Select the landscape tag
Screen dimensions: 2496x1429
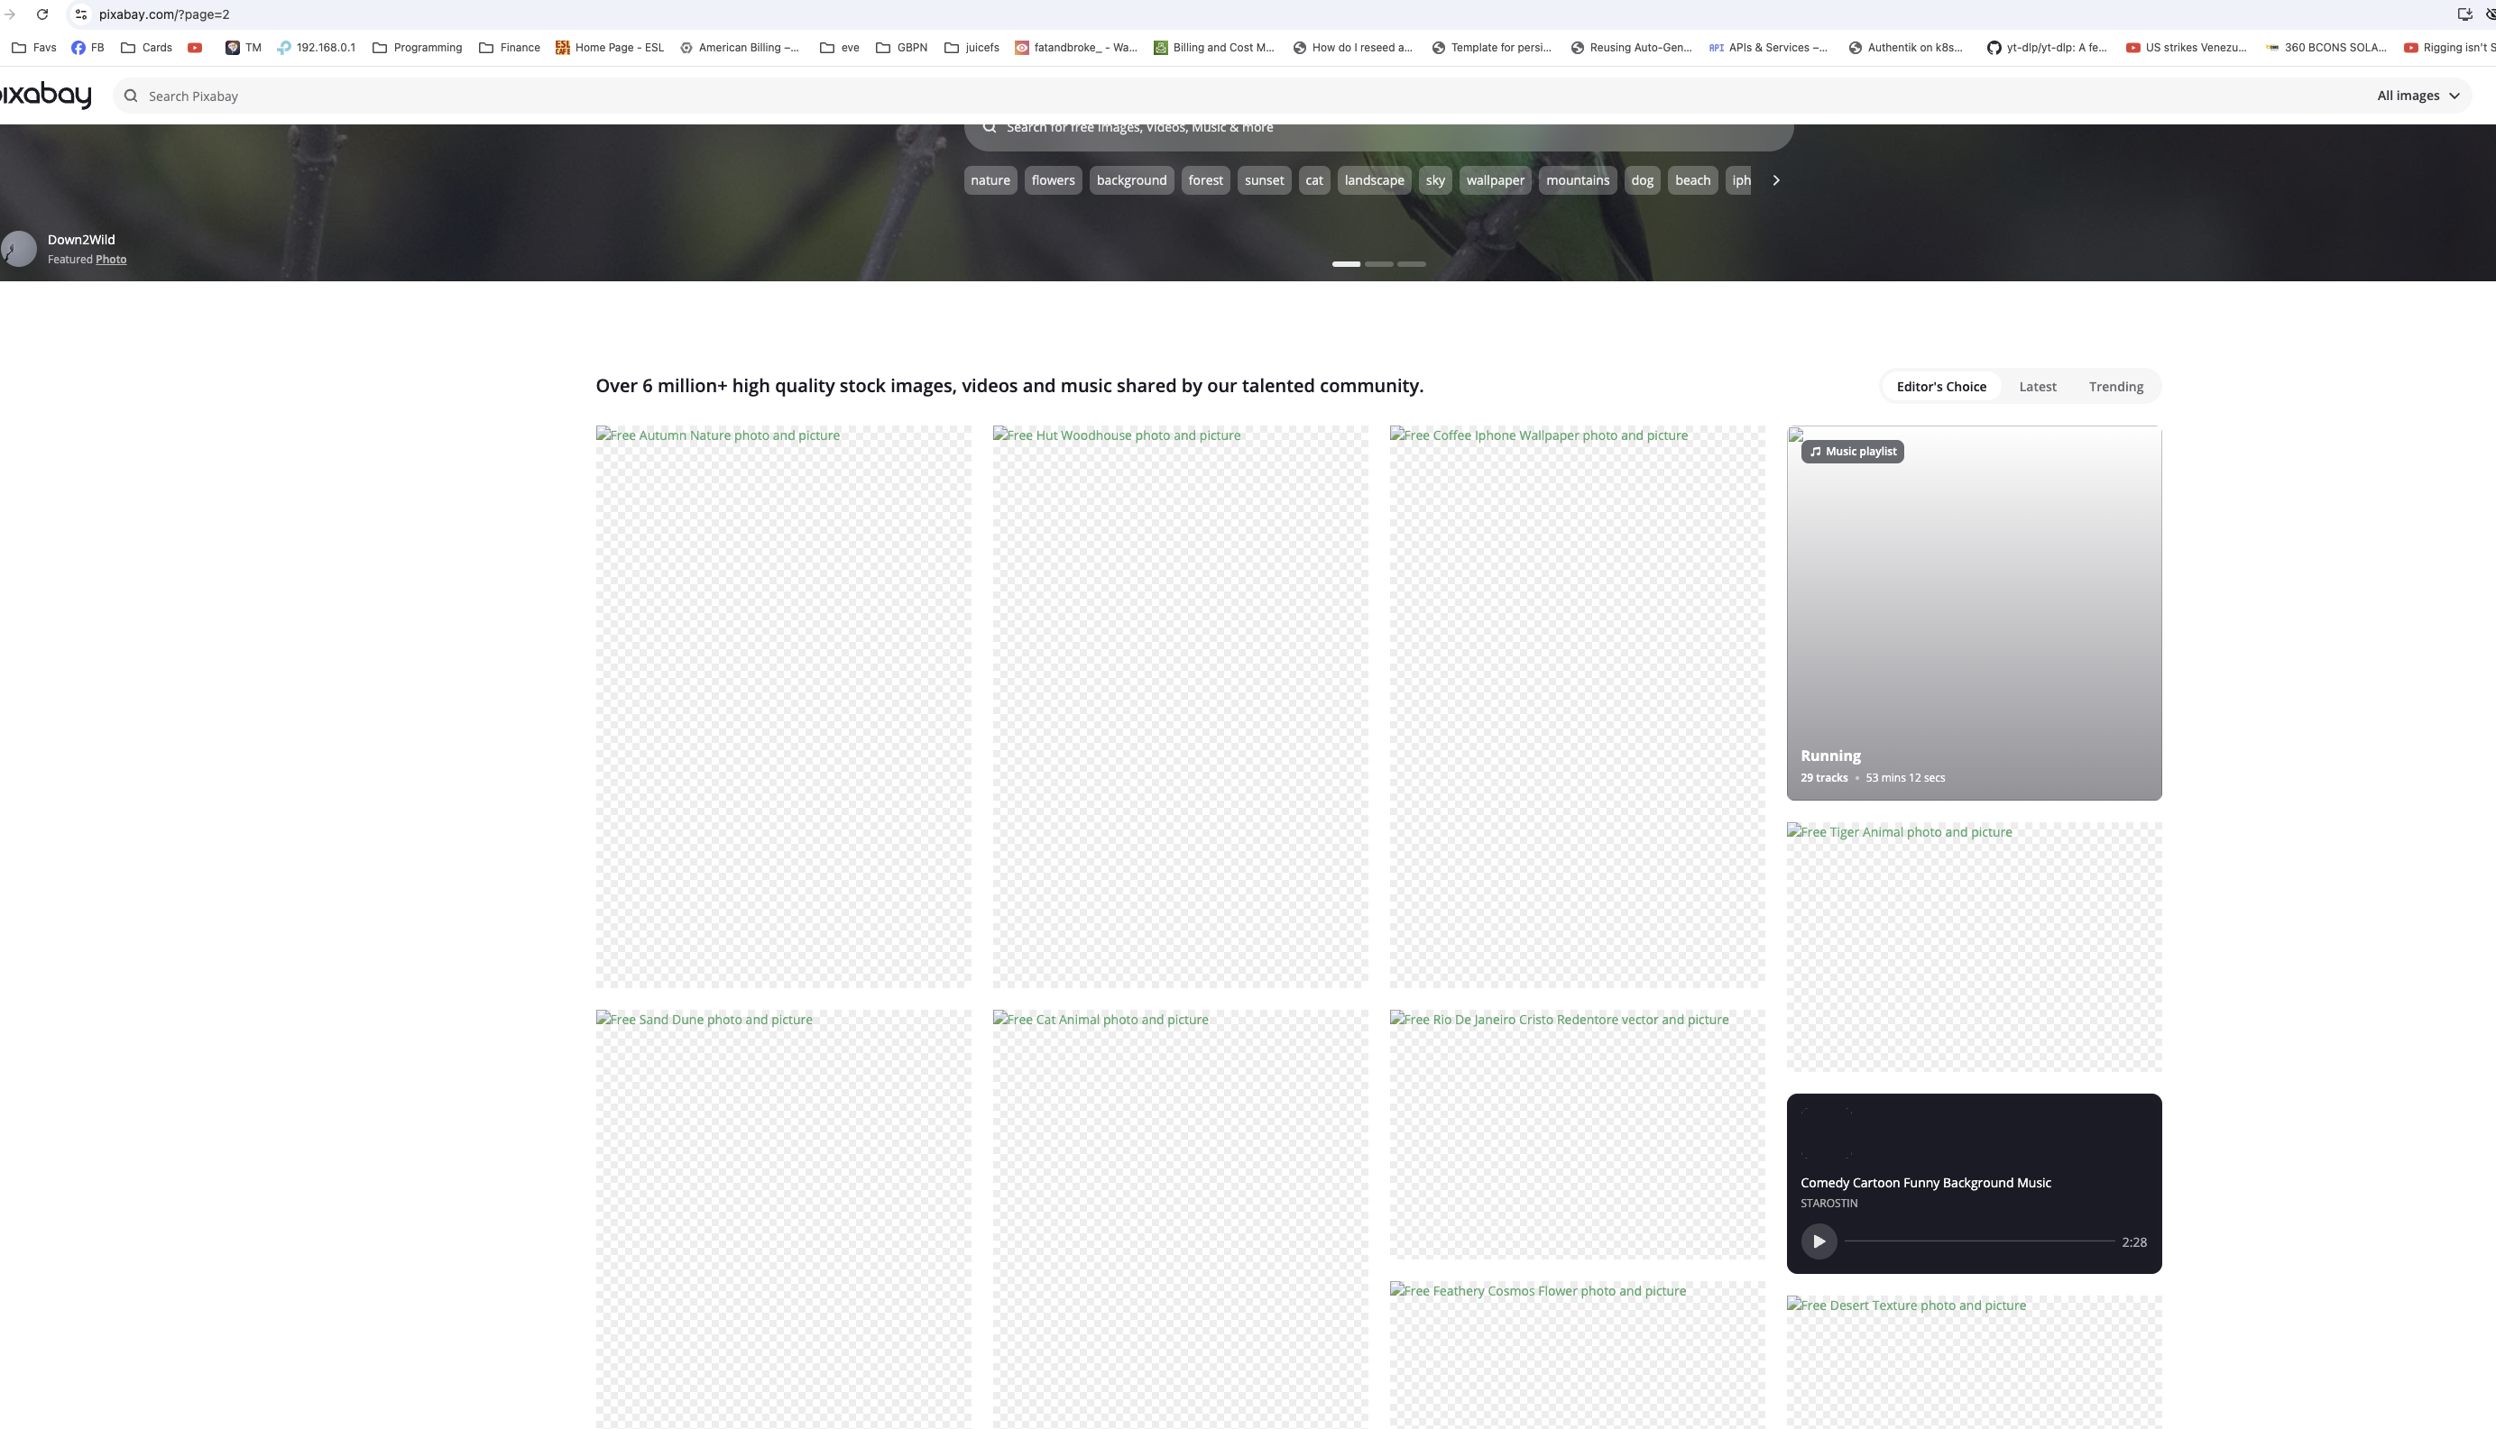(x=1374, y=179)
